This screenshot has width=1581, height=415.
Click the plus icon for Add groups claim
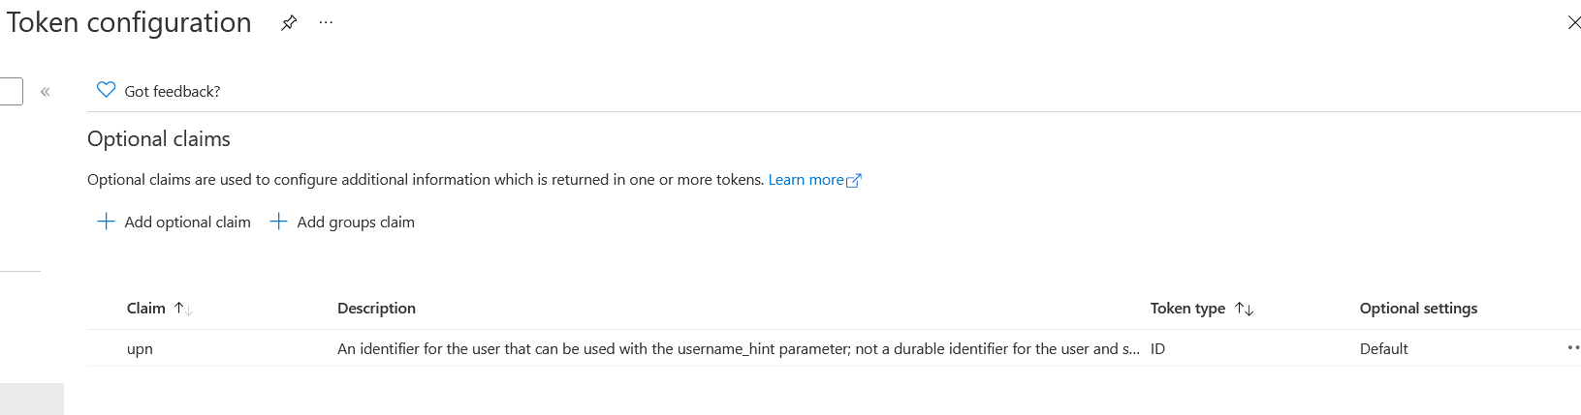(278, 222)
